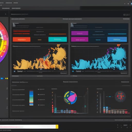Click the blue button in the navy card
The image size is (132, 132).
click(117, 39)
